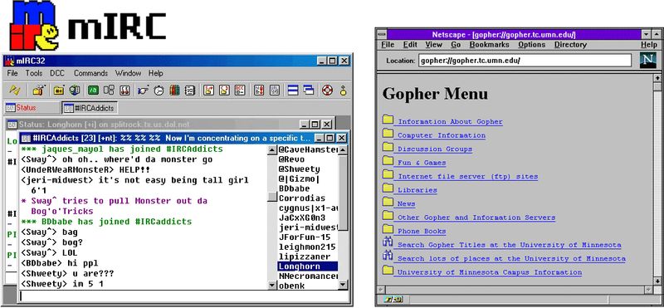Open the Computer Information link
Viewport: 664px width, 308px height.
[442, 135]
